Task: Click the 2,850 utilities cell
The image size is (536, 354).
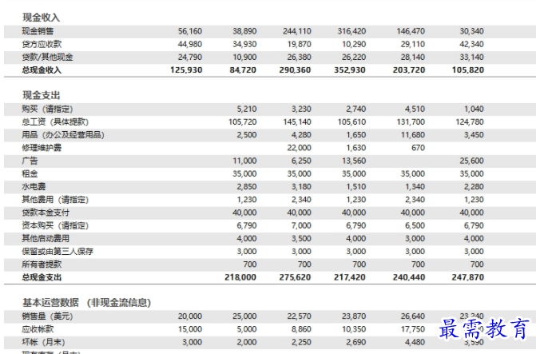Action: 247,187
